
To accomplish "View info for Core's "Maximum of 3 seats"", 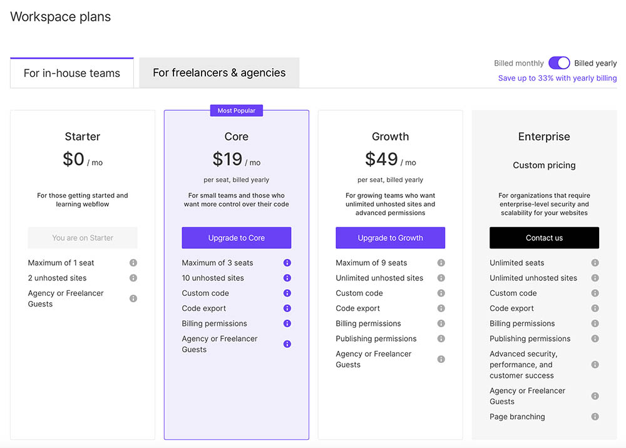I will tap(287, 263).
